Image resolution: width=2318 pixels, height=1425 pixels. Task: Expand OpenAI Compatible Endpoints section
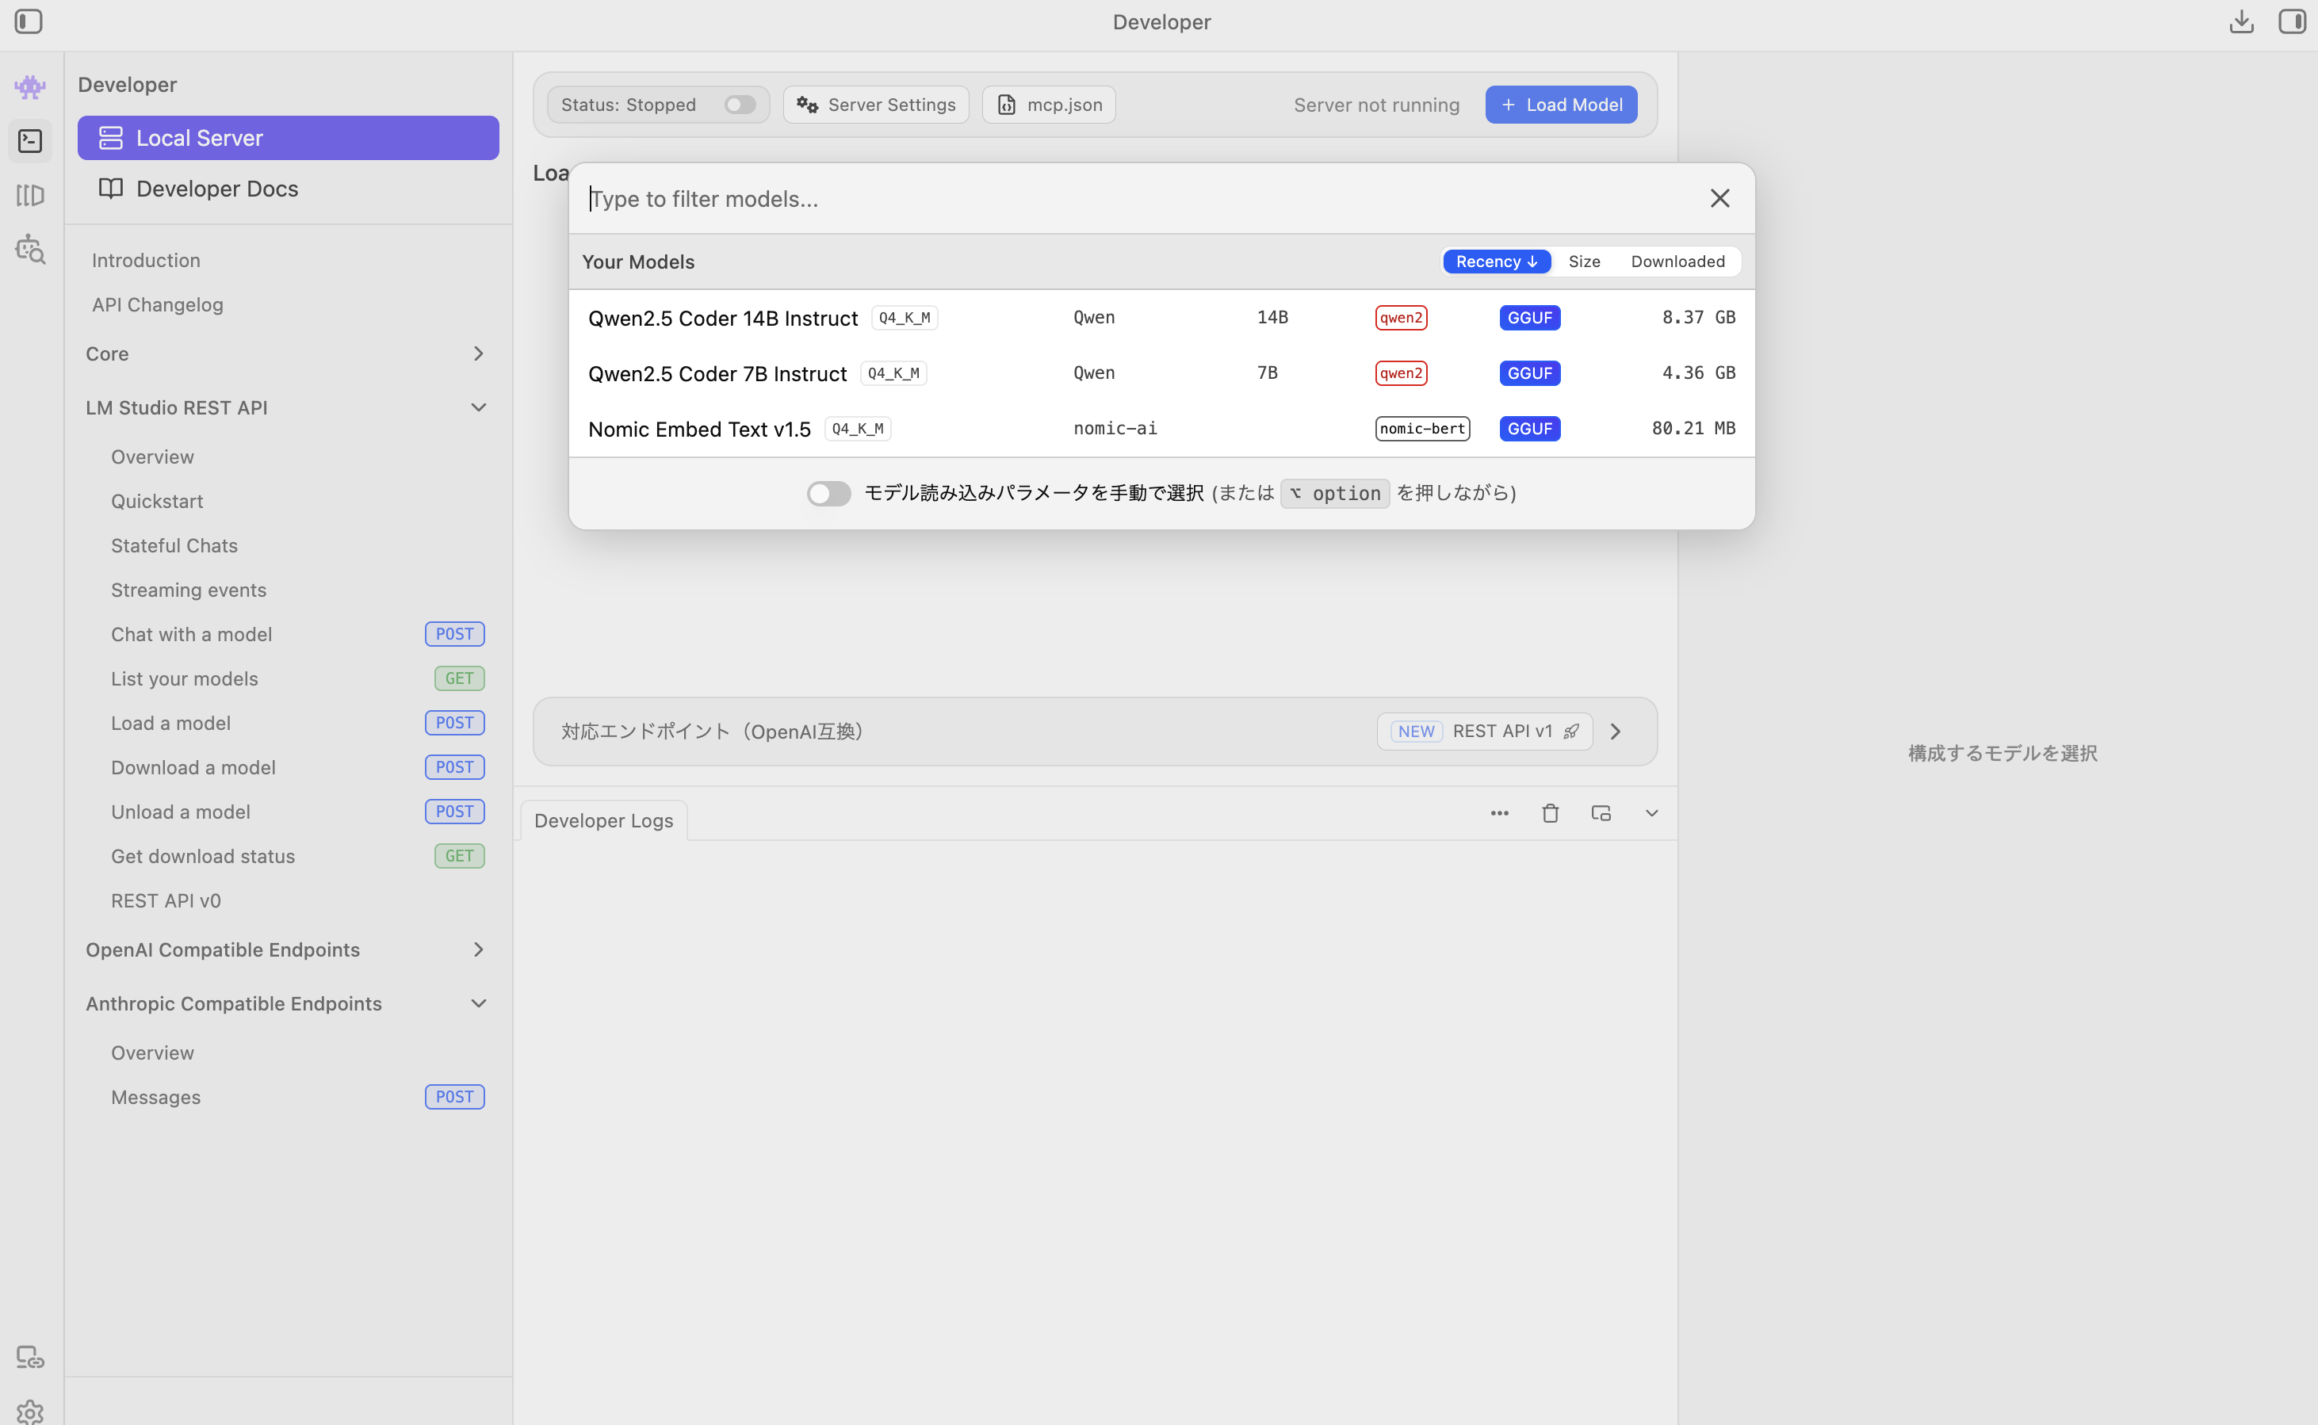click(478, 950)
